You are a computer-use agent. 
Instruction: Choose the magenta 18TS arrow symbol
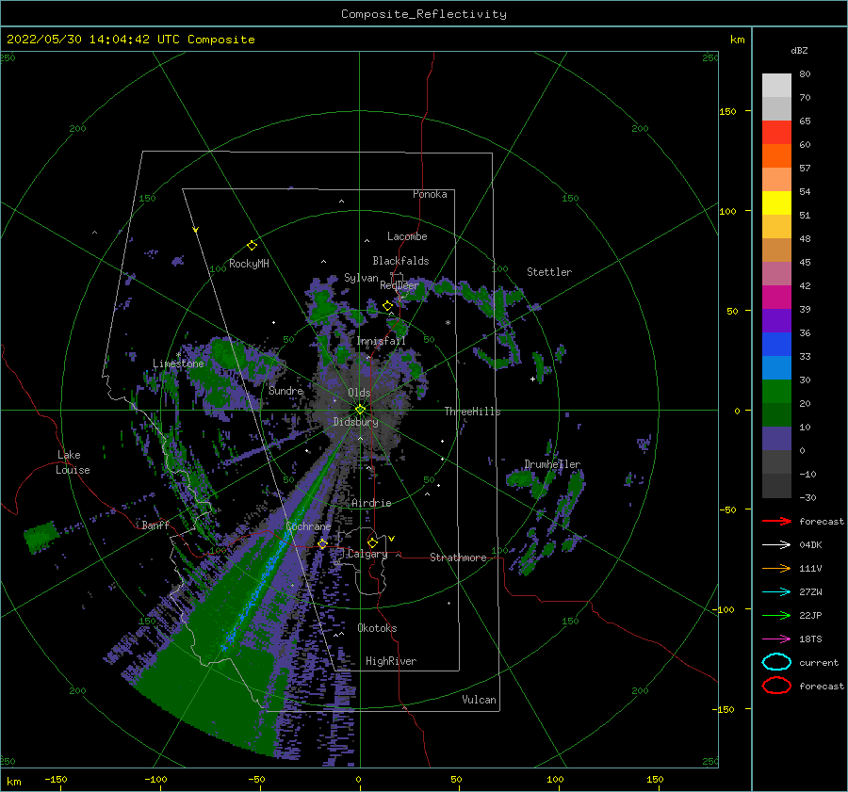coord(776,639)
